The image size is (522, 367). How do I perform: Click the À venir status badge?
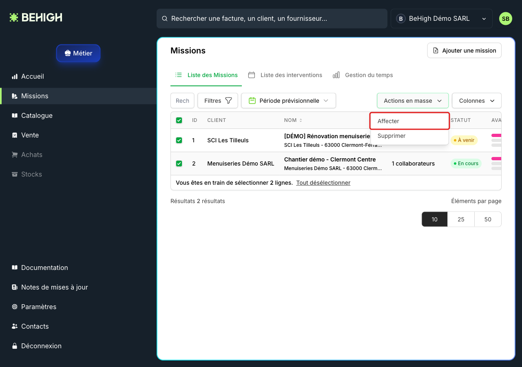[x=464, y=140]
